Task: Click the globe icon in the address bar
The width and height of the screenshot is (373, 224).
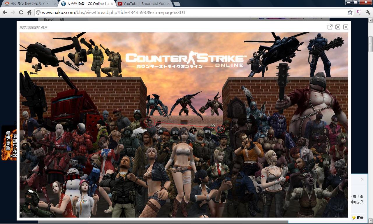Action: [x=38, y=13]
